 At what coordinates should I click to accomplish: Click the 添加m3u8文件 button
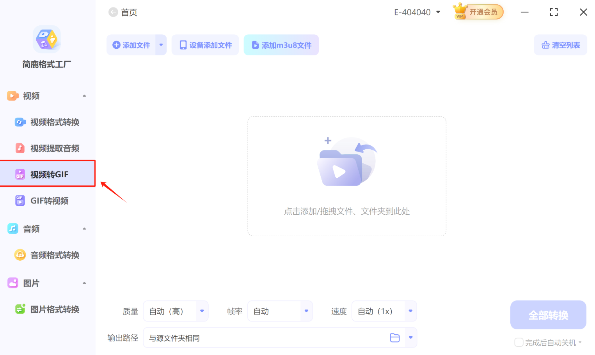pos(281,45)
